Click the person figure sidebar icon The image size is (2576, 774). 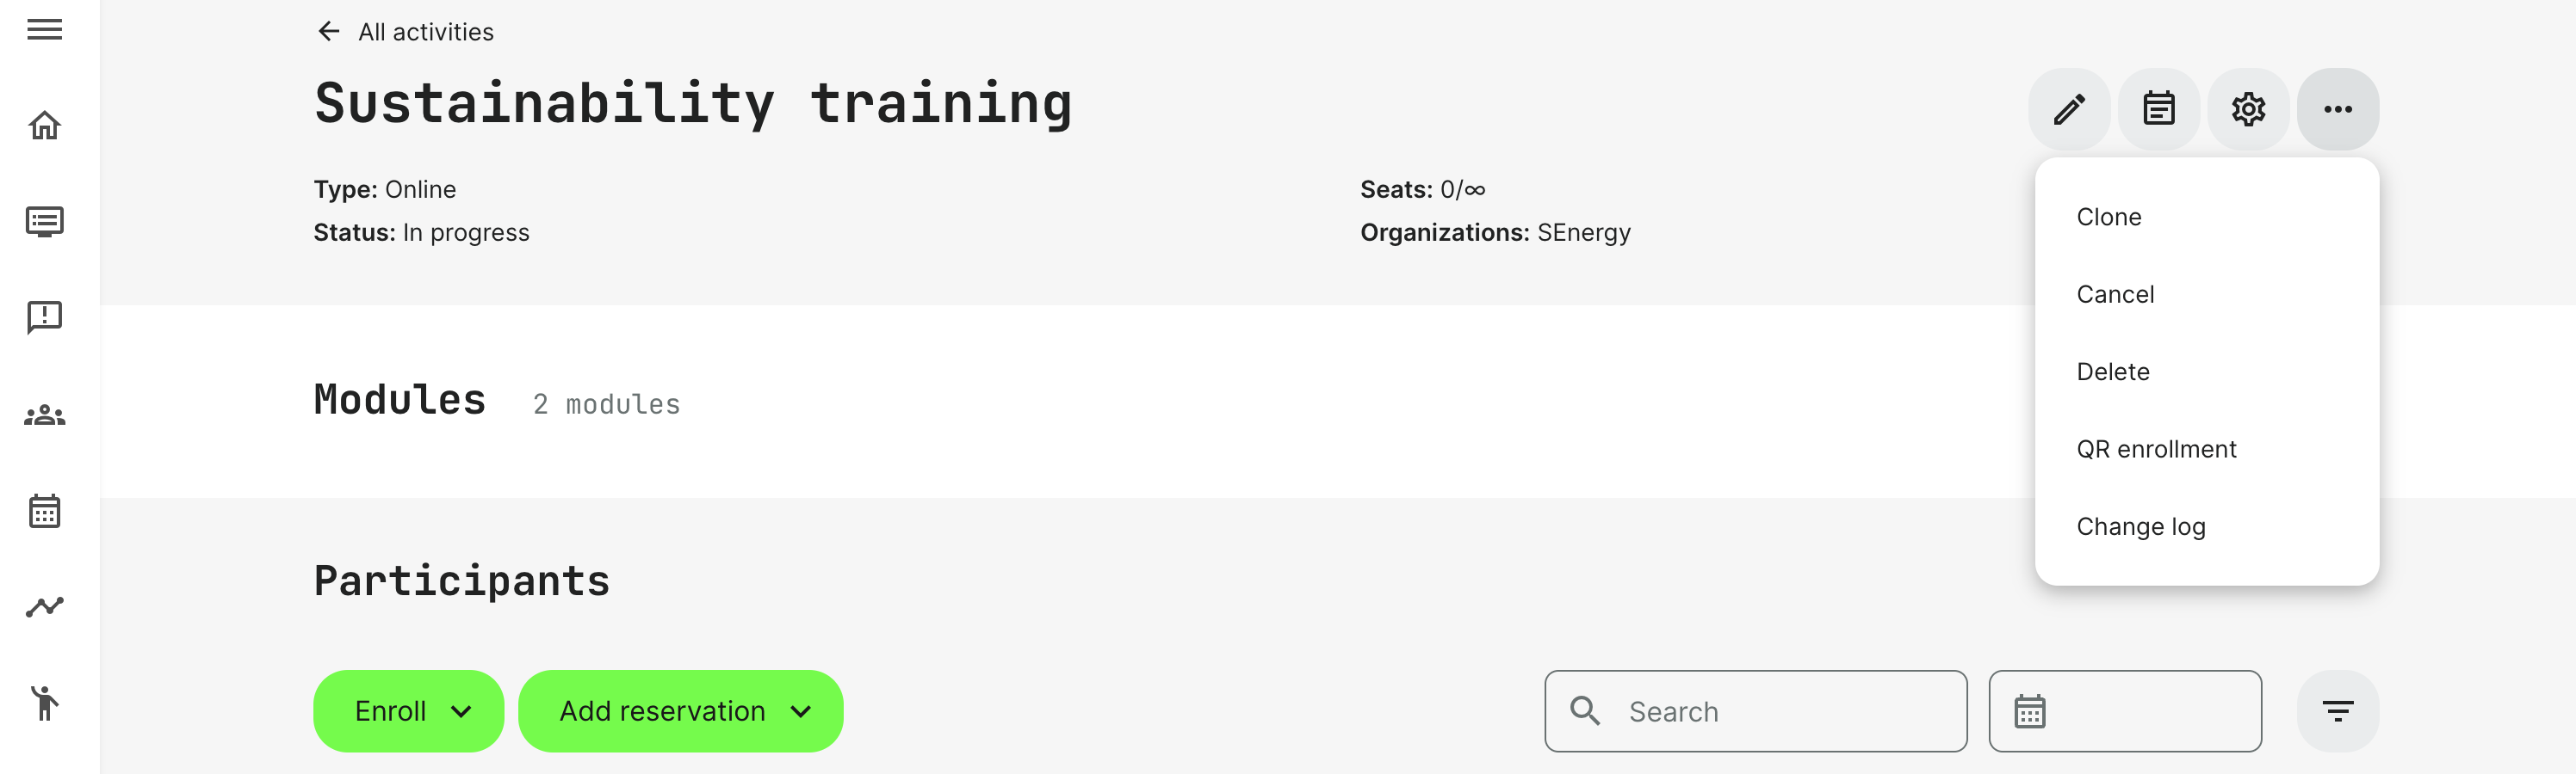coord(44,703)
